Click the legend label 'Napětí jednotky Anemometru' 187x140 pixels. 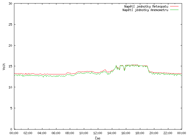click(x=145, y=10)
